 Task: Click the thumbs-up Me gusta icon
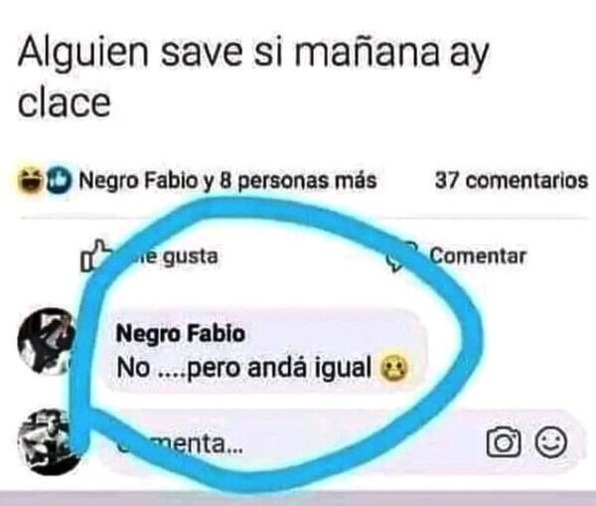(x=95, y=255)
